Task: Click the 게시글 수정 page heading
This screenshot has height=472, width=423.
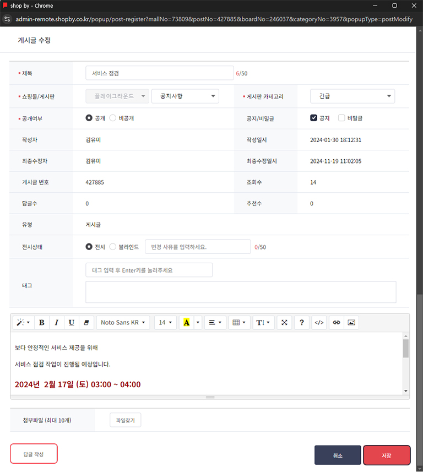Action: click(34, 40)
